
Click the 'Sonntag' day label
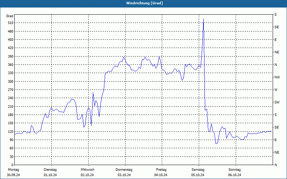[x=235, y=170]
